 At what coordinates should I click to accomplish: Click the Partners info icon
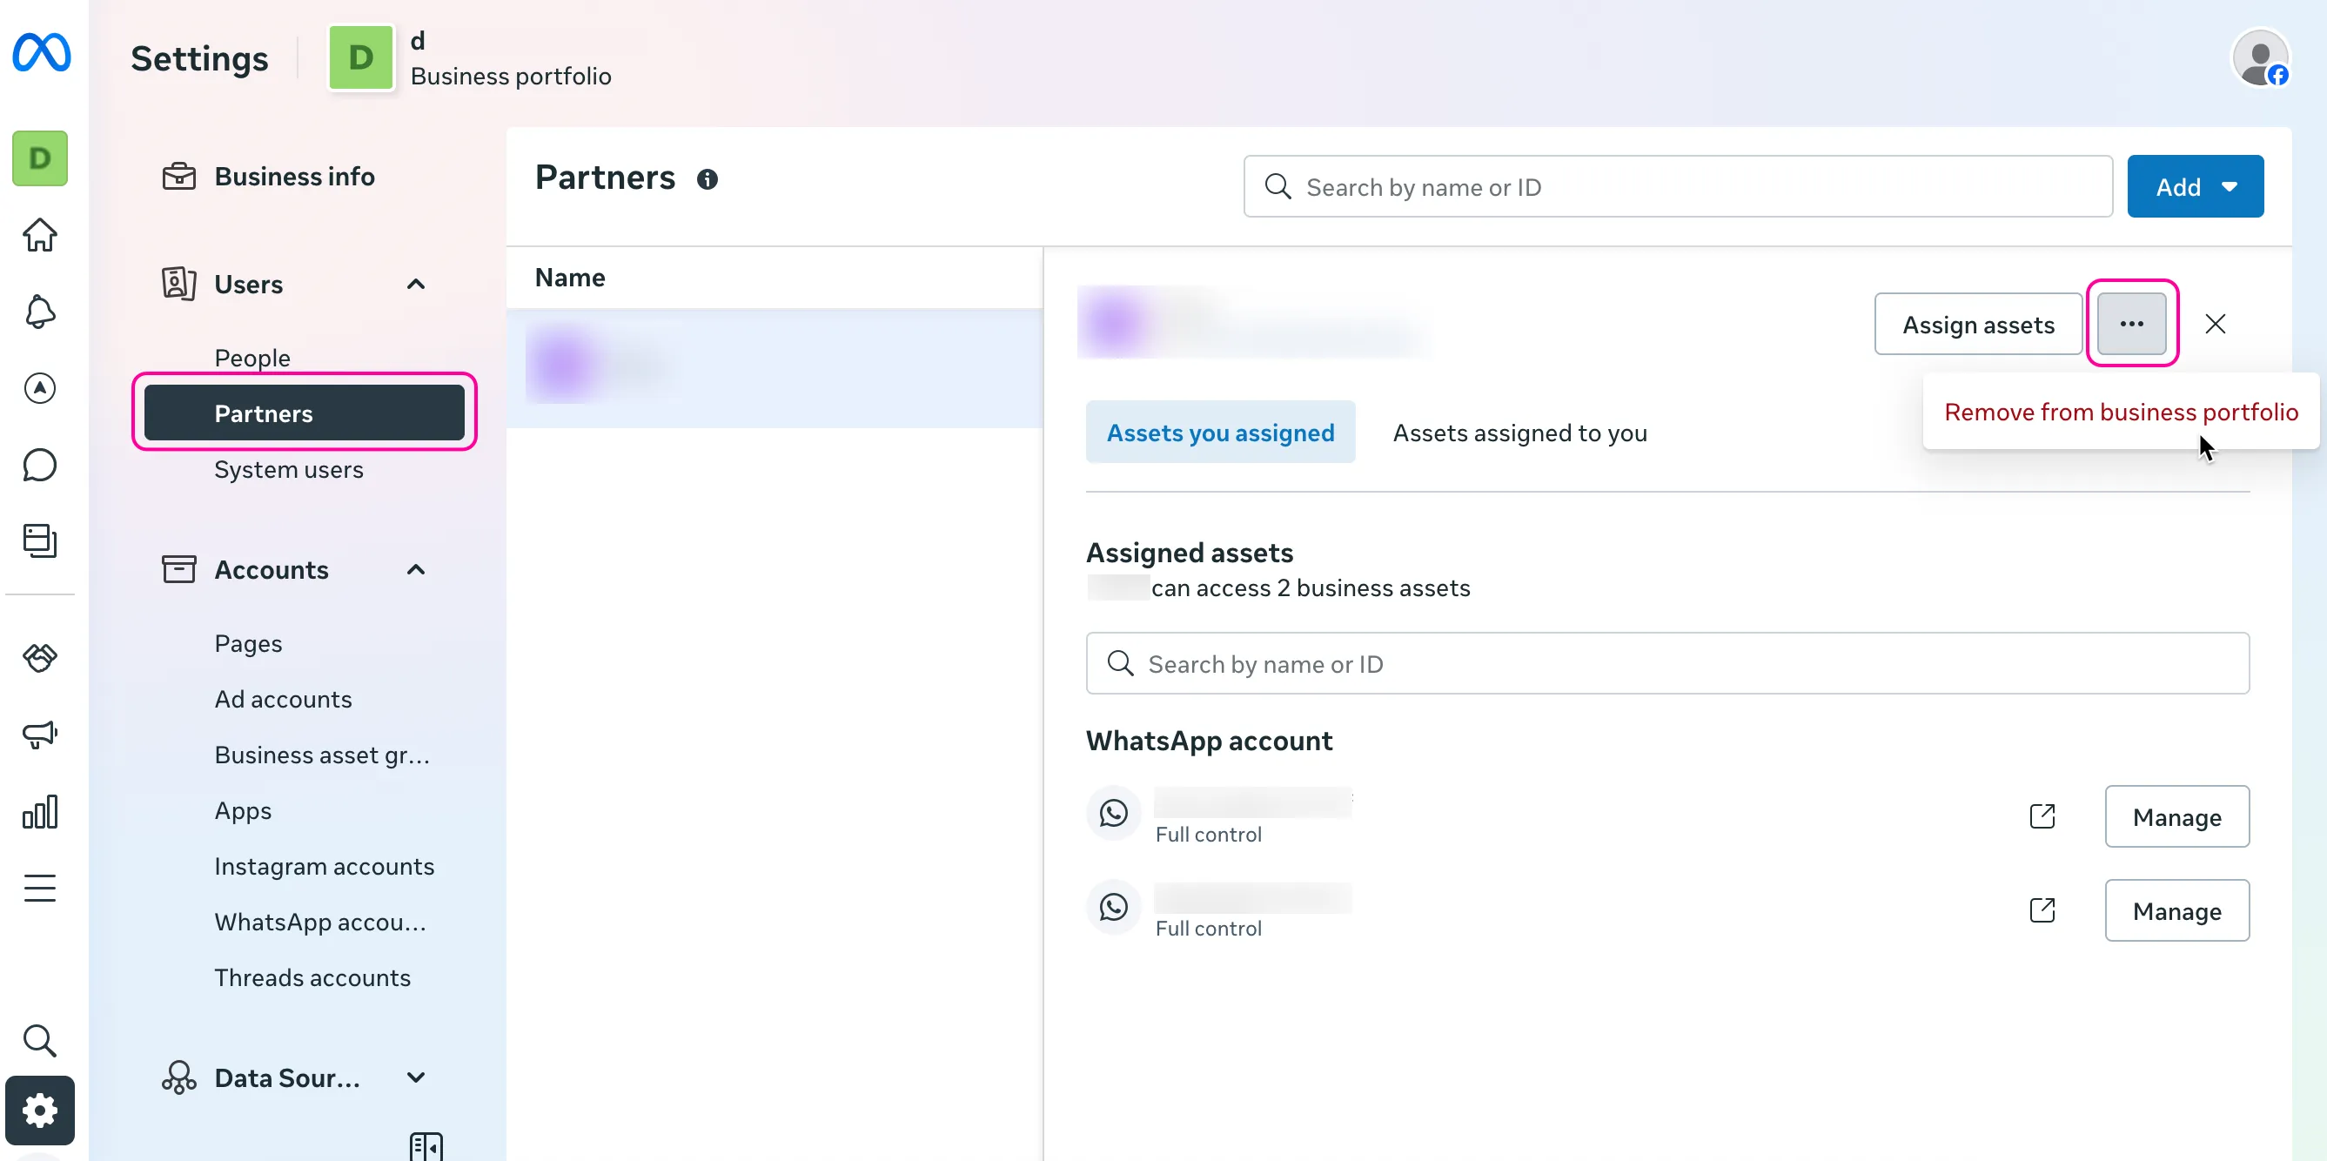pos(707,180)
